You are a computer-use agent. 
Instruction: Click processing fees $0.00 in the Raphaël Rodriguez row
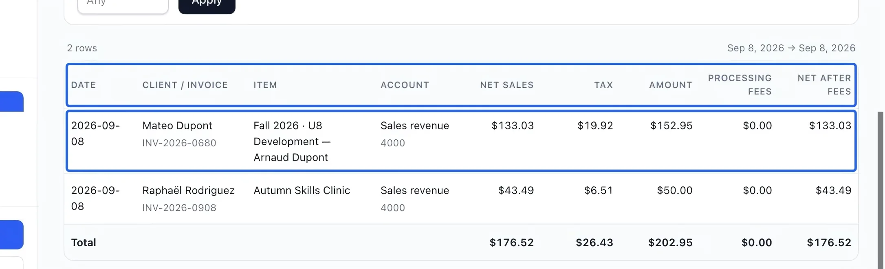pyautogui.click(x=757, y=190)
